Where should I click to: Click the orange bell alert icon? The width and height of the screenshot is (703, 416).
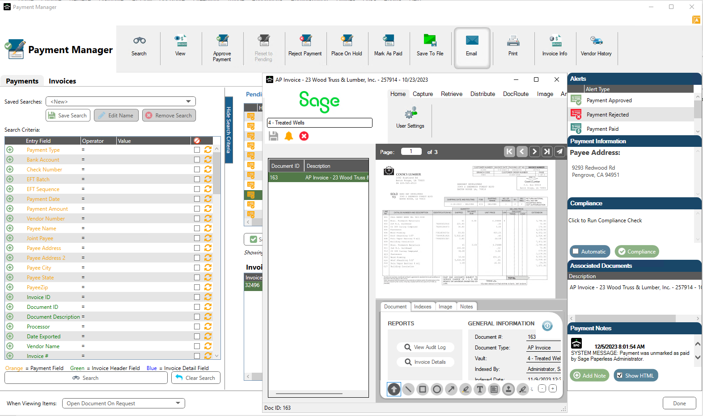tap(289, 136)
